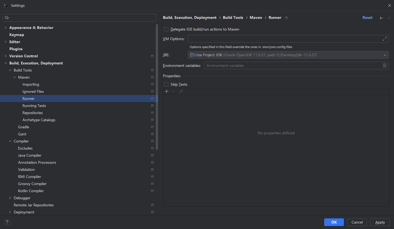This screenshot has height=229, width=394.
Task: Open the Plugins settings page
Action: point(16,49)
